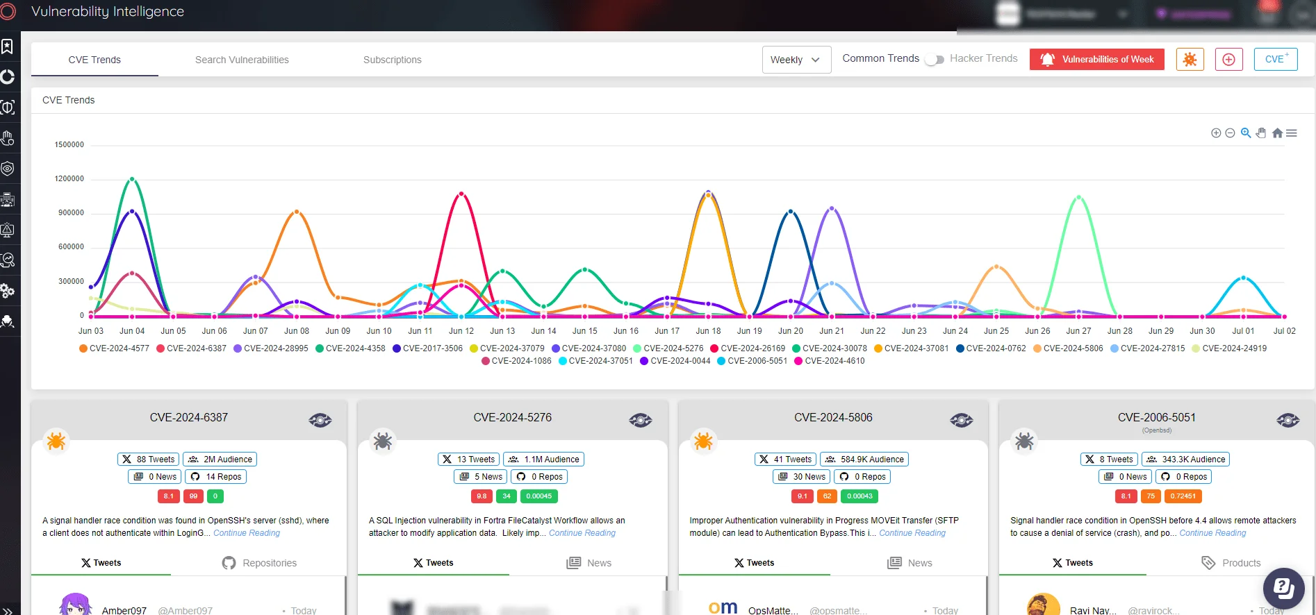Toggle Common Trends / Hacker Trends switch
The height and width of the screenshot is (615, 1316).
[935, 60]
